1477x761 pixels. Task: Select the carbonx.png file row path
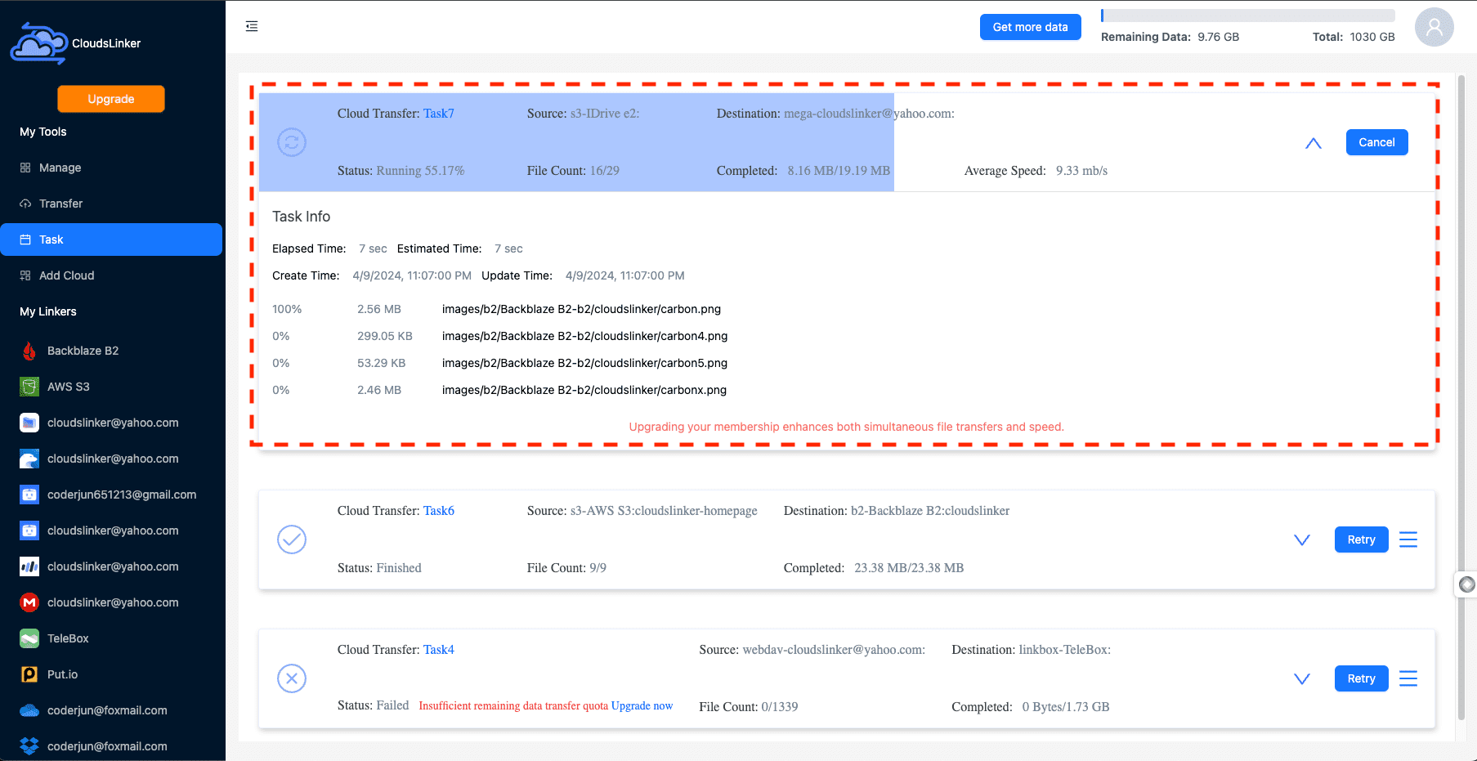tap(584, 390)
